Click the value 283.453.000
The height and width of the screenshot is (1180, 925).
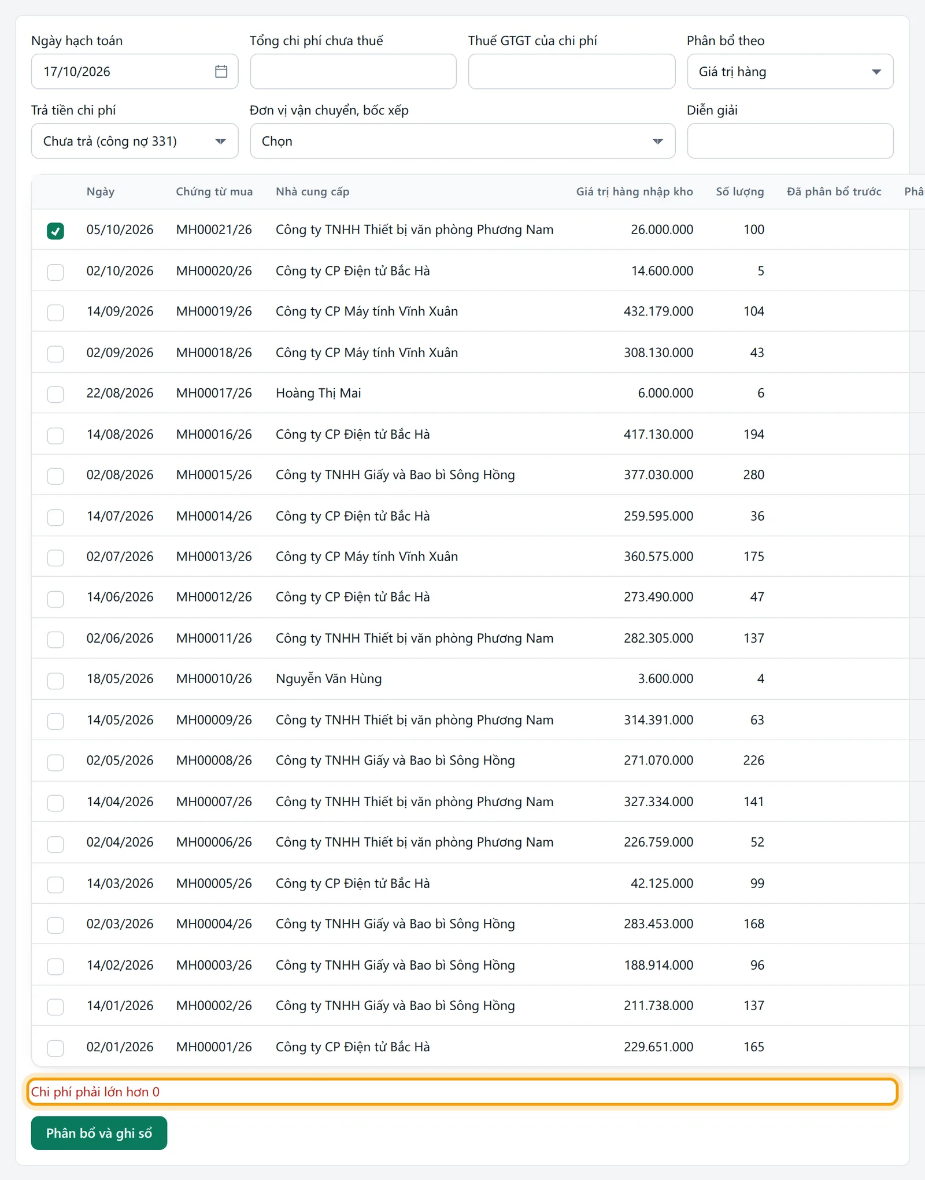658,924
